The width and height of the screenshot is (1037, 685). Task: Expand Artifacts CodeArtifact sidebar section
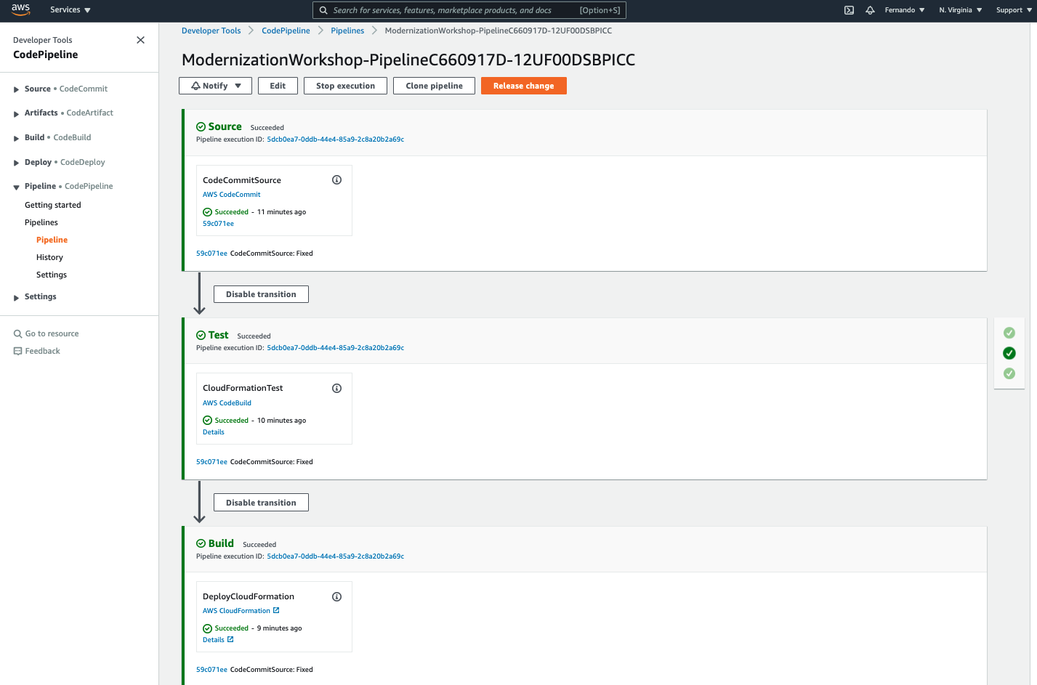pyautogui.click(x=16, y=113)
